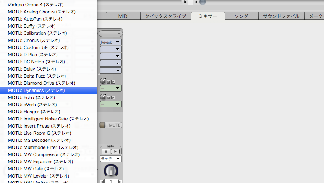Toggle first send M button
The height and width of the screenshot is (183, 324).
point(108,82)
